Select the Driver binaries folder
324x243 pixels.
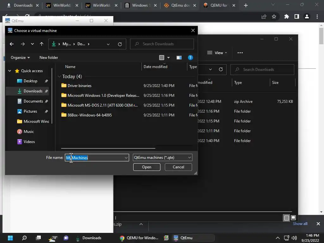coord(79,85)
